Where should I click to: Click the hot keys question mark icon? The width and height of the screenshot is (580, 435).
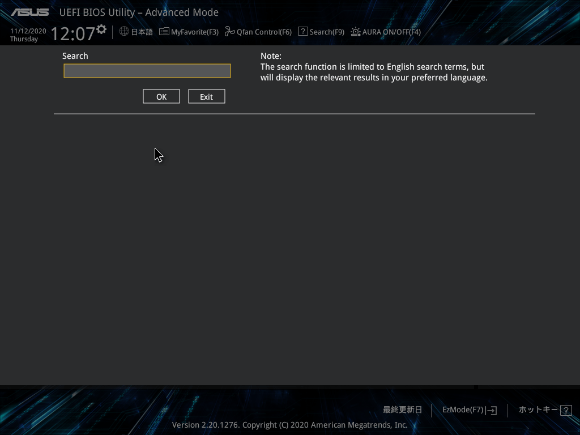pos(566,410)
